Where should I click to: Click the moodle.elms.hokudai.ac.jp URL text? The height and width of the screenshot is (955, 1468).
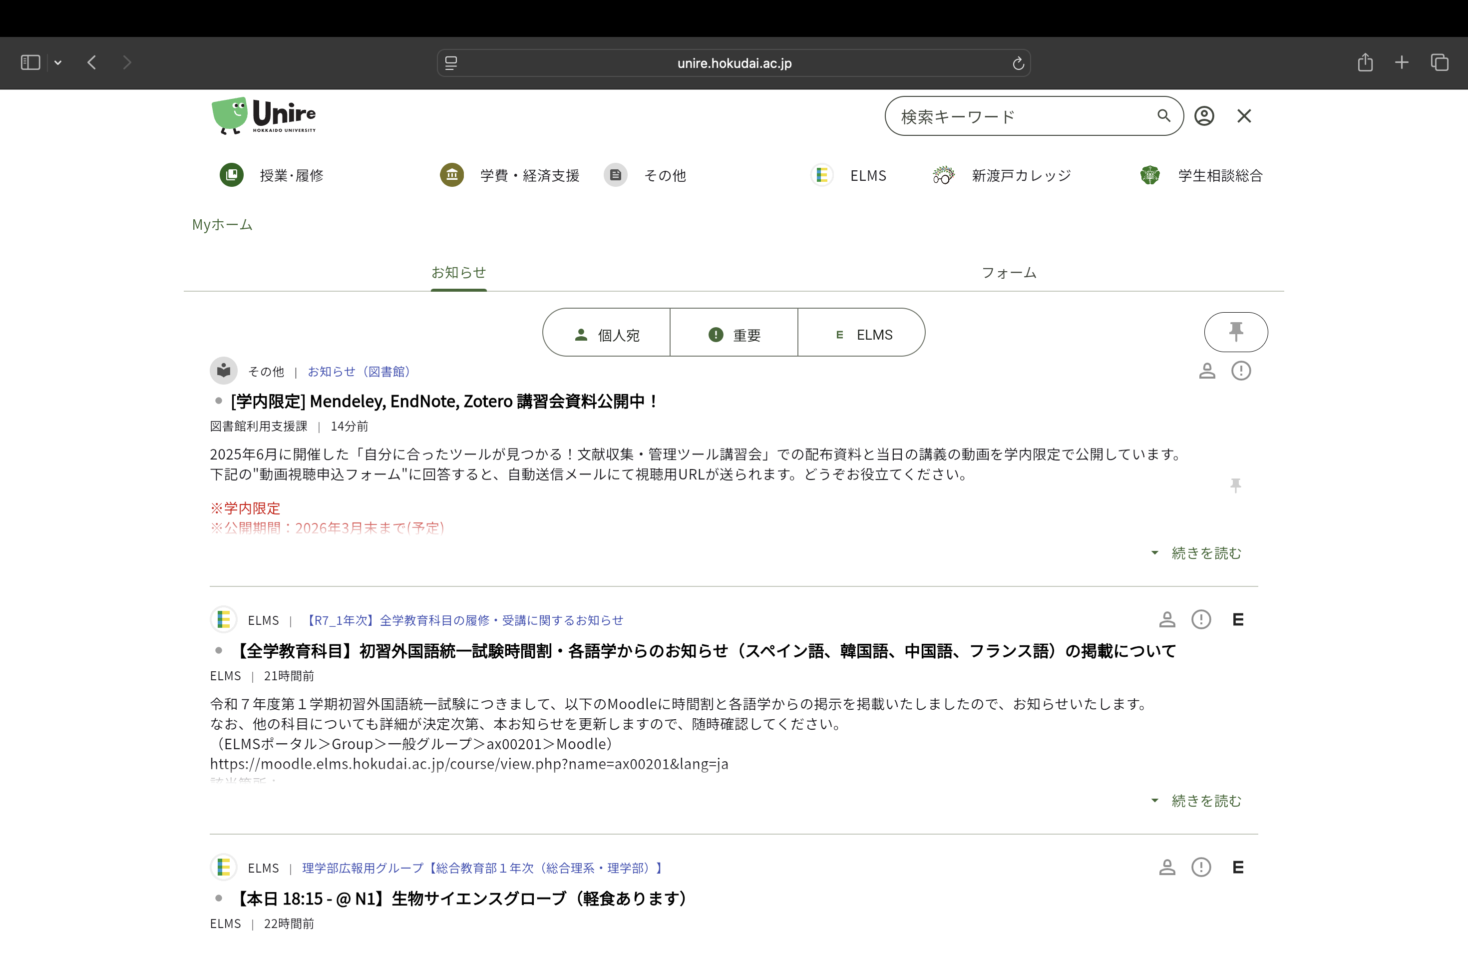(x=469, y=764)
